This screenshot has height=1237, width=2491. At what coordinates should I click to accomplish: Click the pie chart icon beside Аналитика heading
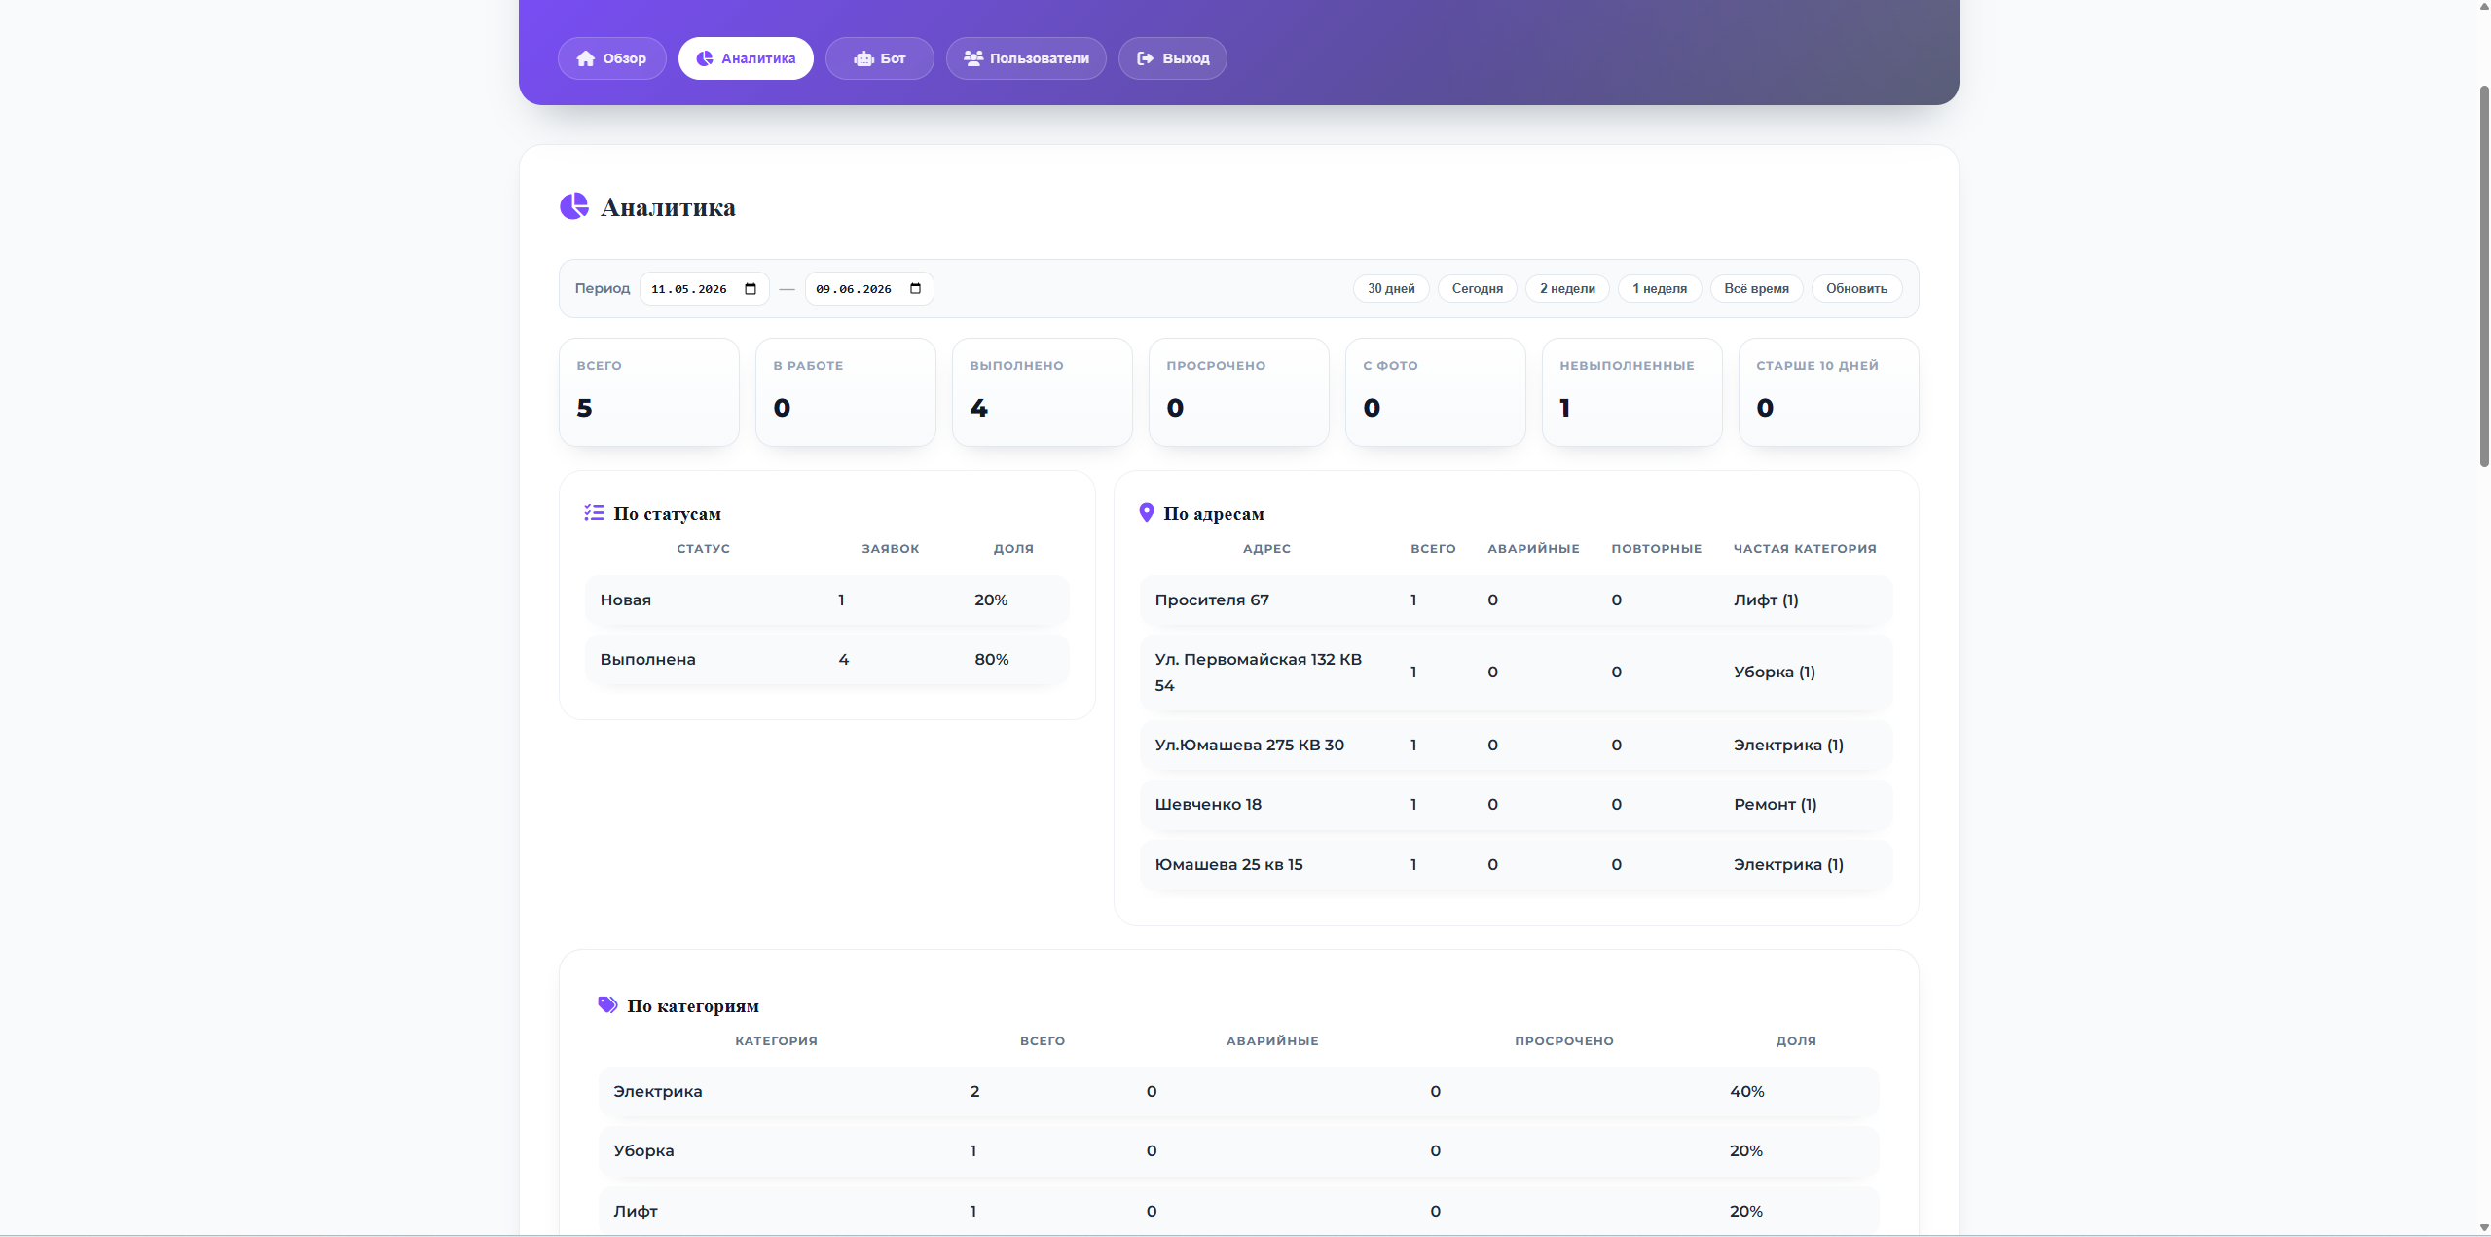click(x=574, y=206)
